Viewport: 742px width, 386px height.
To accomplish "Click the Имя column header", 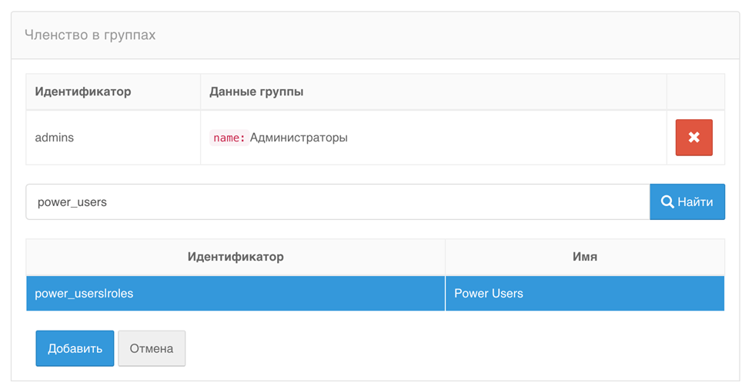I will (x=584, y=257).
